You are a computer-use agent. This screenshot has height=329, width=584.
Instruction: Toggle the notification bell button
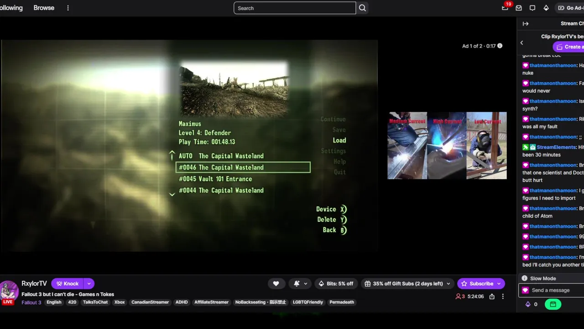[x=297, y=284]
